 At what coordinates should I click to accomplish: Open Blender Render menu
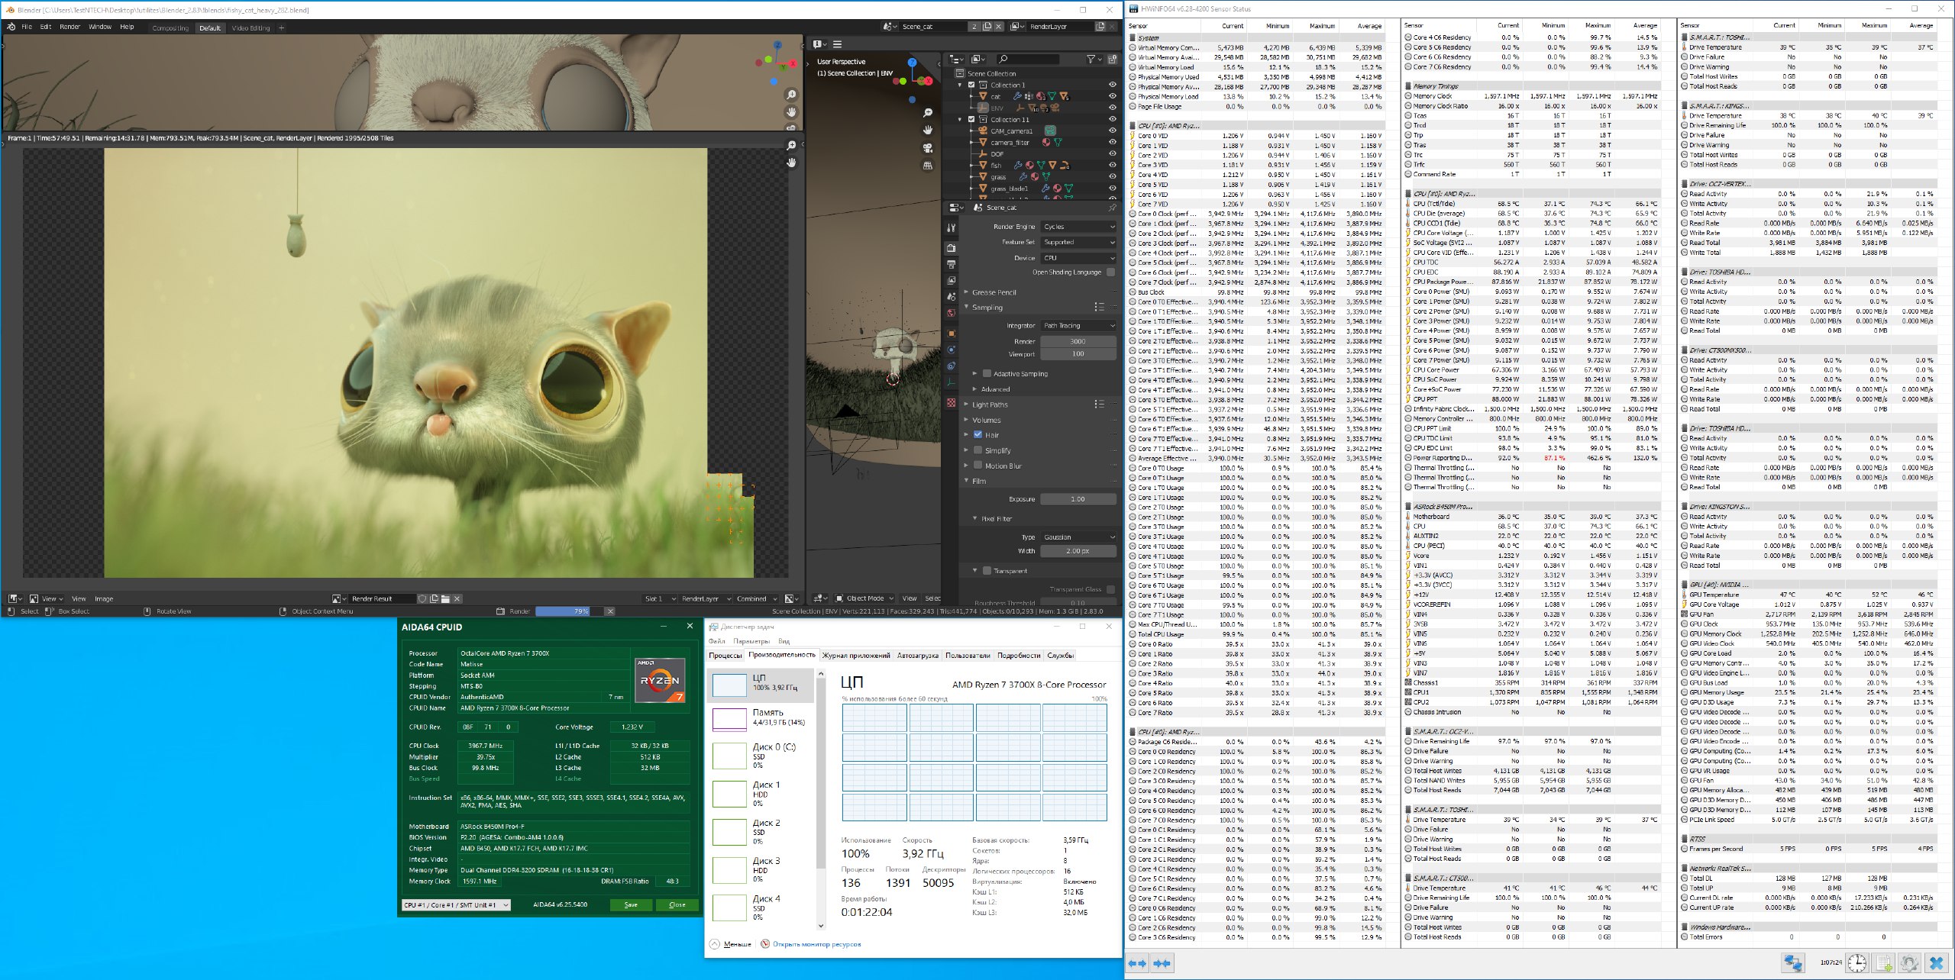[69, 27]
